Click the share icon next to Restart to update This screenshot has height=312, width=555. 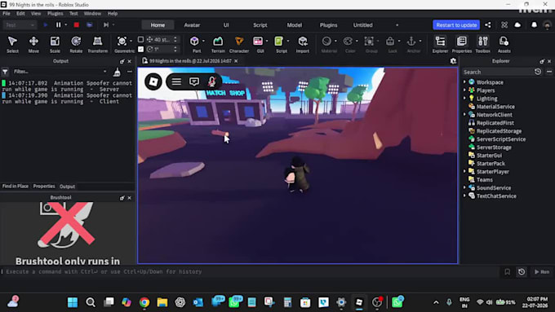[488, 24]
